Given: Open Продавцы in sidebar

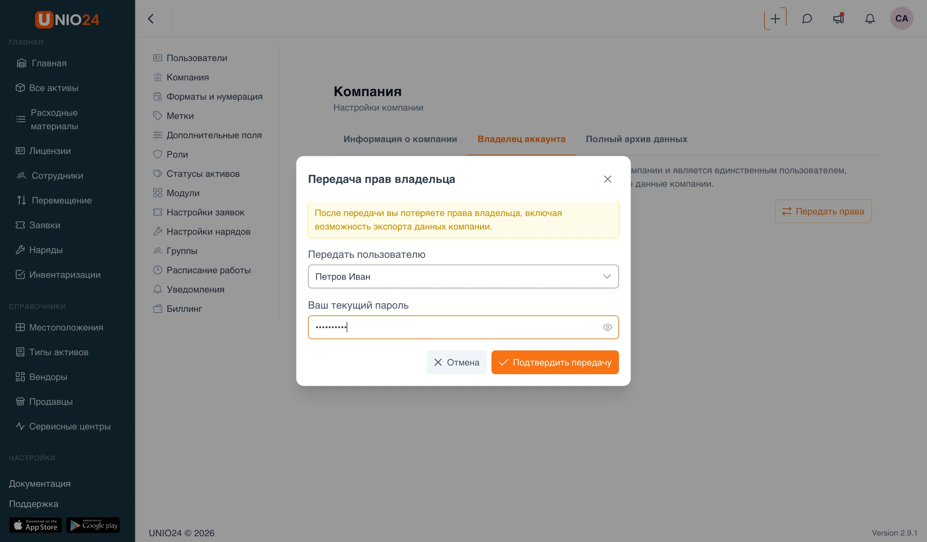Looking at the screenshot, I should tap(44, 401).
